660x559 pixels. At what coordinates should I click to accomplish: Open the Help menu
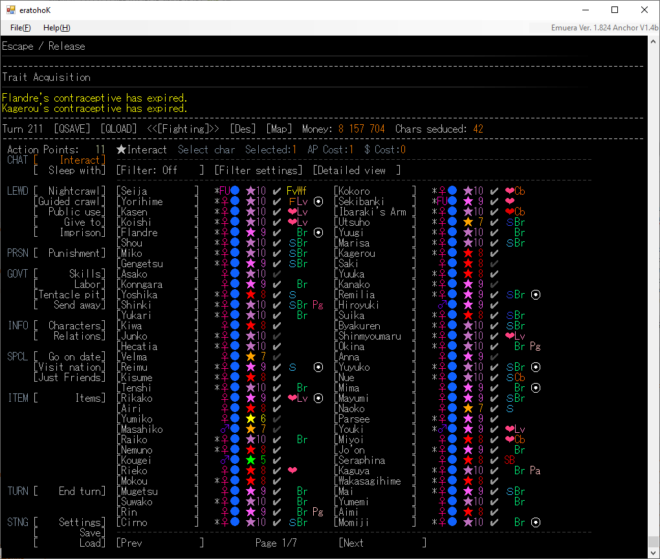(56, 28)
